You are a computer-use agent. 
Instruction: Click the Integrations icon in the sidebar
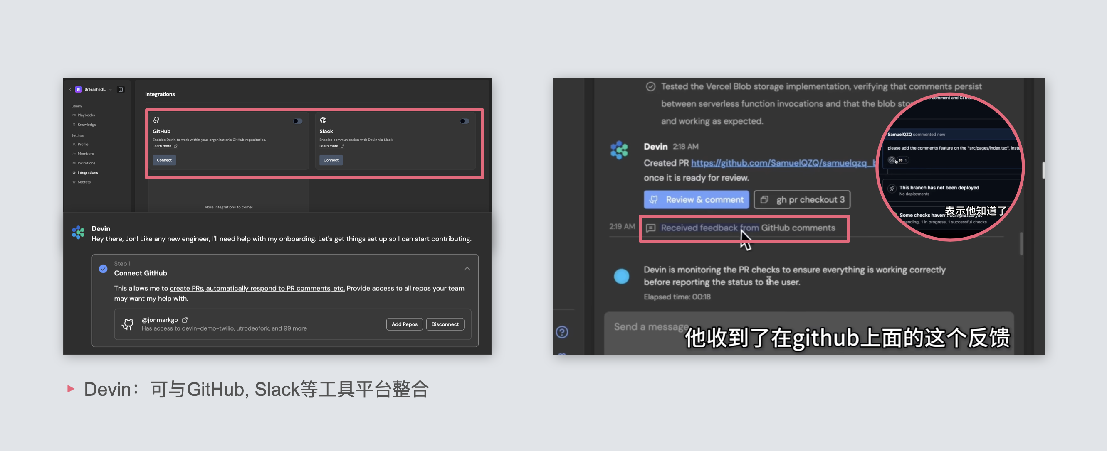[x=74, y=172]
